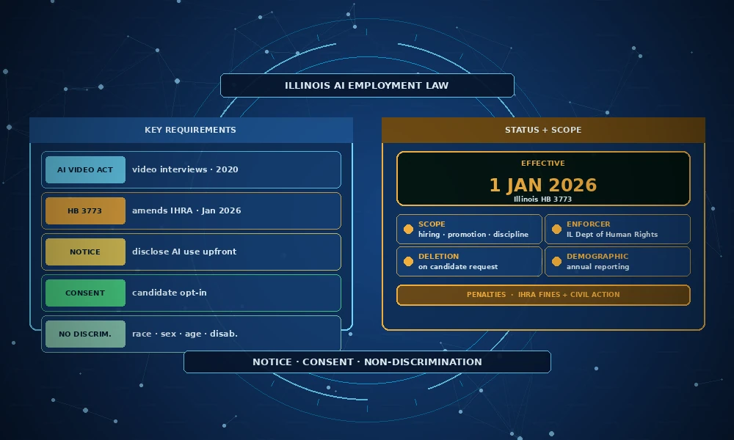Click 'annual reporting' text
The height and width of the screenshot is (440, 734).
click(597, 266)
